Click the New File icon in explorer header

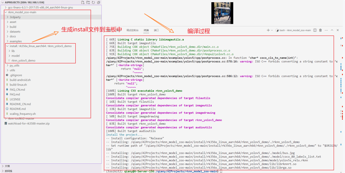83,3
